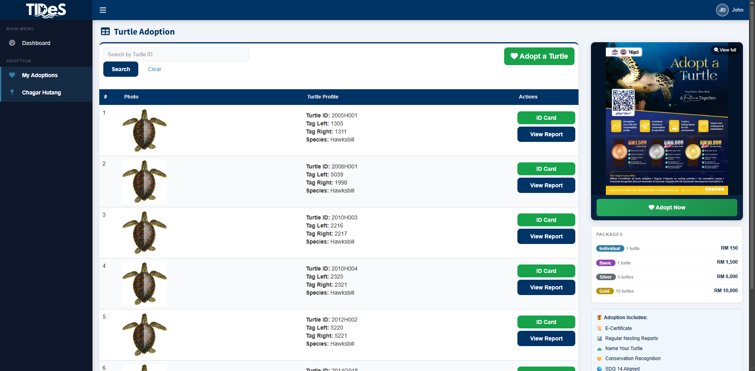Click Tag Right 2217 text
This screenshot has width=755, height=371.
click(x=326, y=234)
